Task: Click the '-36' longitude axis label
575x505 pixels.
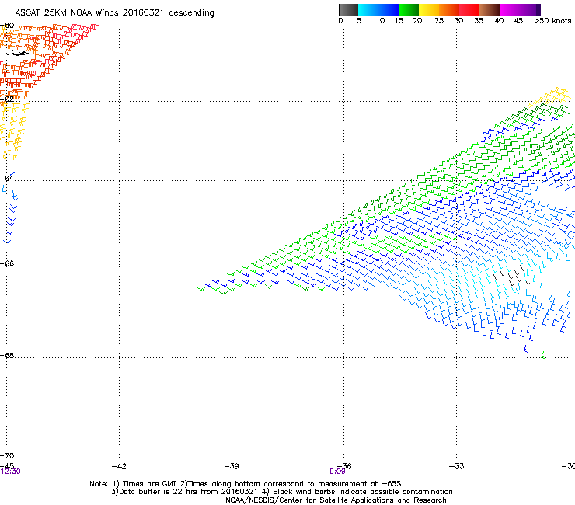Action: pyautogui.click(x=344, y=466)
